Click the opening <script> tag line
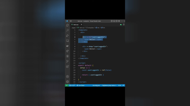190x106 pixels. coord(82,63)
